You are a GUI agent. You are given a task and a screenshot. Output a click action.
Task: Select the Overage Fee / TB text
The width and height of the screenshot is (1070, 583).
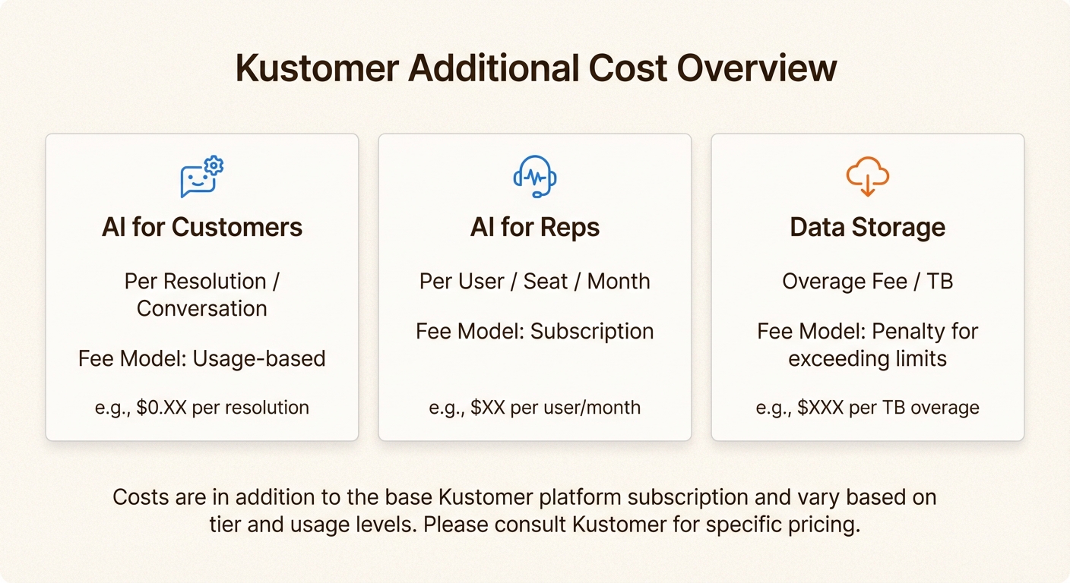pyautogui.click(x=868, y=282)
